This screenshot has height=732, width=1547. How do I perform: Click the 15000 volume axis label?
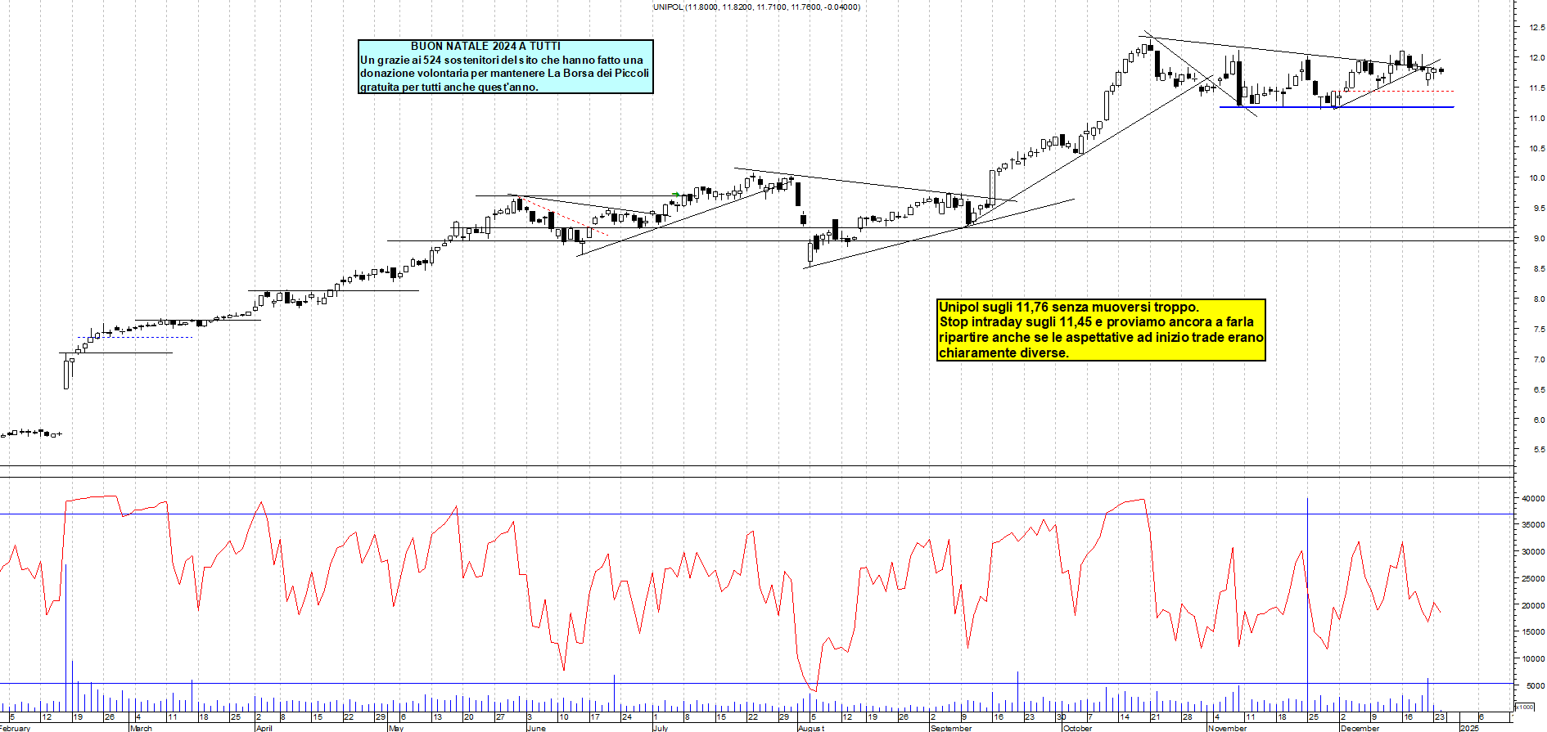1532,632
